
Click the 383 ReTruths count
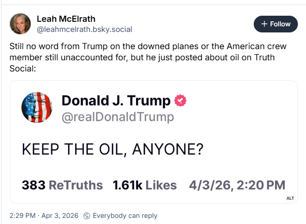click(62, 185)
